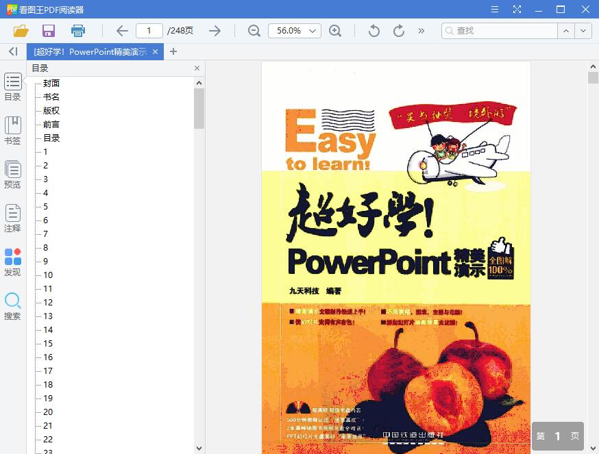
Task: Click the 查找 search box
Action: coord(500,31)
